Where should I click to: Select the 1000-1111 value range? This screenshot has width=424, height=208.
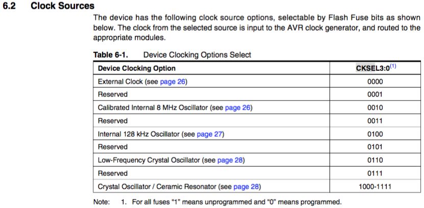pos(375,187)
